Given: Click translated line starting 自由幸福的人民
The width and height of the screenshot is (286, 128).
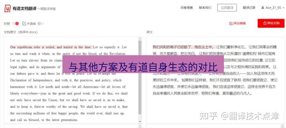Looking at the screenshot, I should pos(202,93).
